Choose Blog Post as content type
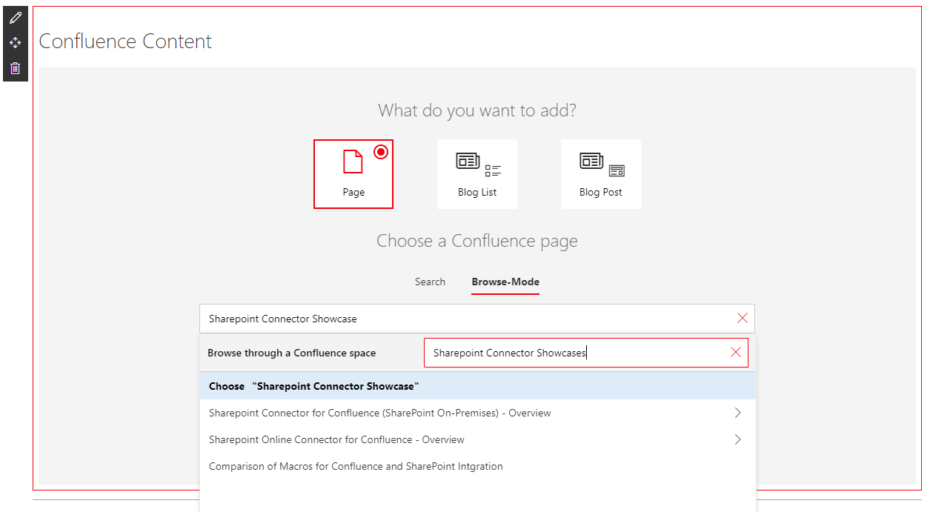 point(600,173)
